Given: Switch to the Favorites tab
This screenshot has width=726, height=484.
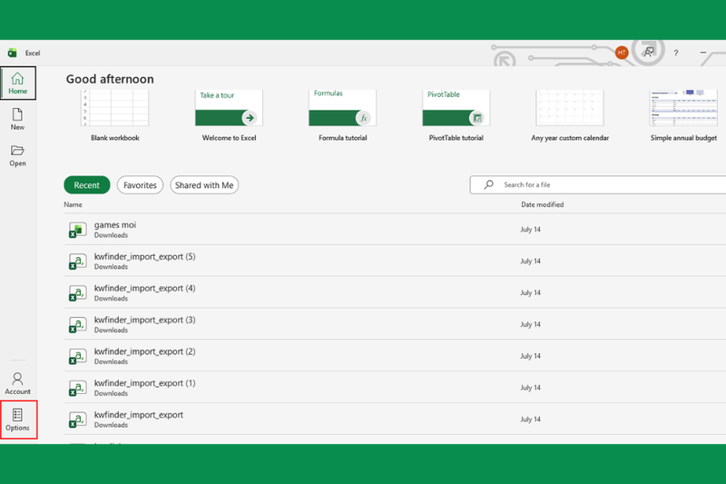Looking at the screenshot, I should pos(140,185).
